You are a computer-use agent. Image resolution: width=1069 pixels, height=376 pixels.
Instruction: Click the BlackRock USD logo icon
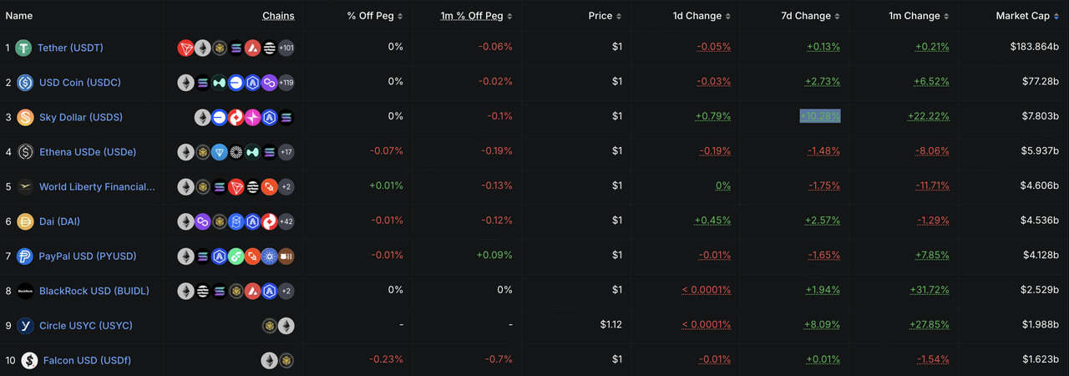click(25, 291)
